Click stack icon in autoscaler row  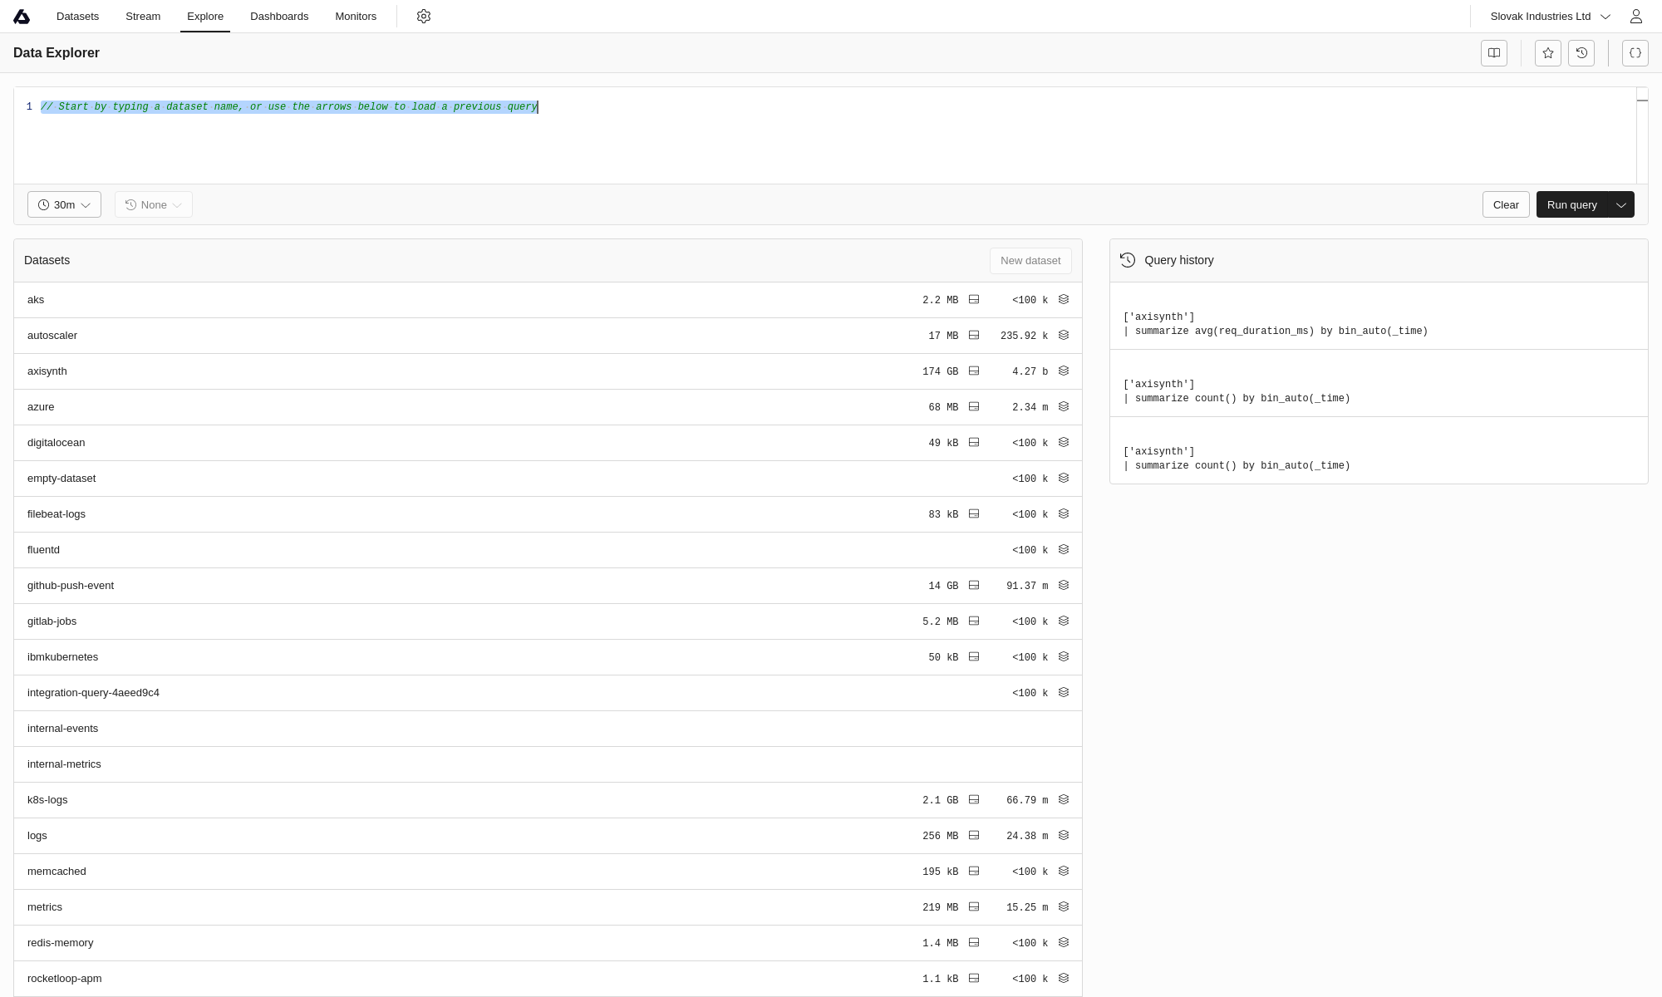click(1064, 336)
